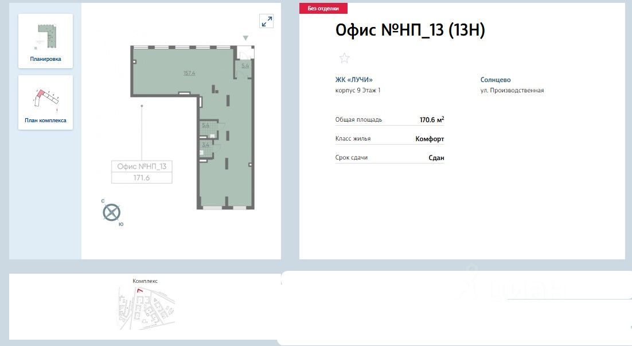Click the Общая площадь label

pyautogui.click(x=358, y=120)
